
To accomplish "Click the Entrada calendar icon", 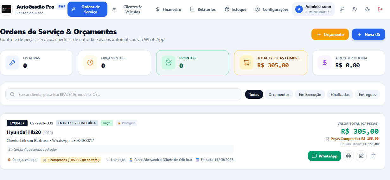I will click(197, 160).
